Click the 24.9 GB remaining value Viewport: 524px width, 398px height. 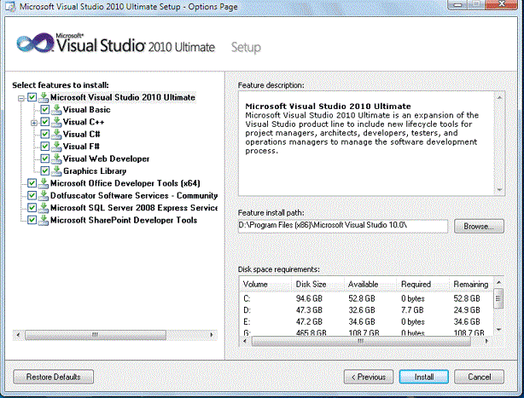[467, 310]
